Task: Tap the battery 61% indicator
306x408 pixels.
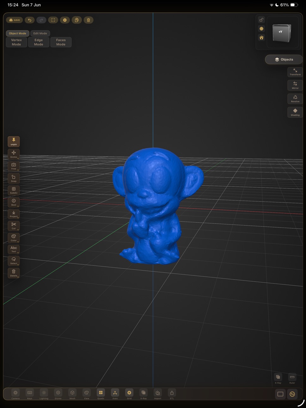Action: coord(289,5)
